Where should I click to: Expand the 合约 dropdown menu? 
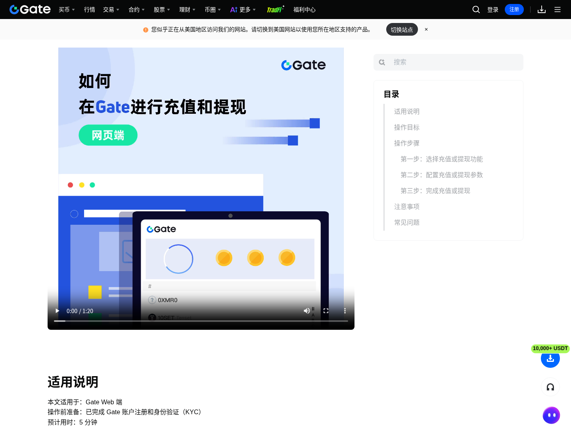[x=136, y=10]
